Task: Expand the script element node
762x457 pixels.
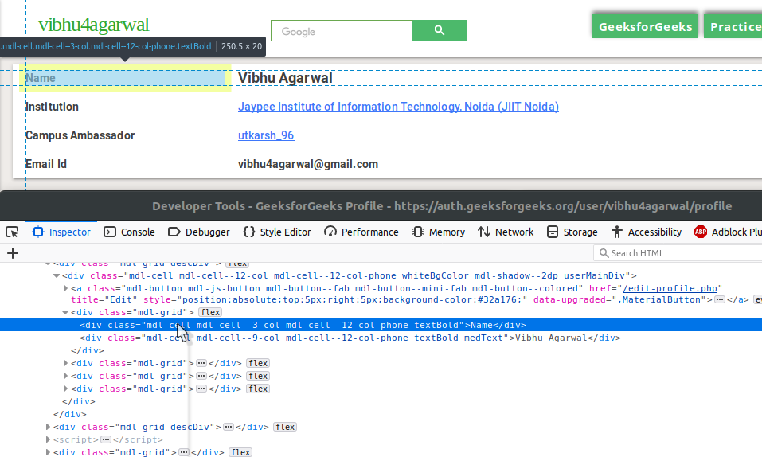Action: point(48,439)
